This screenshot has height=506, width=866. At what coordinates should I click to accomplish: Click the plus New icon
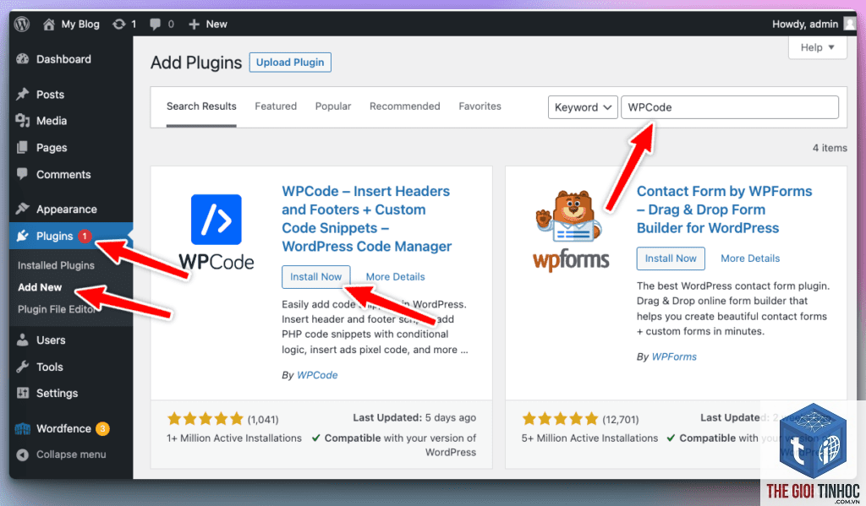coord(194,24)
